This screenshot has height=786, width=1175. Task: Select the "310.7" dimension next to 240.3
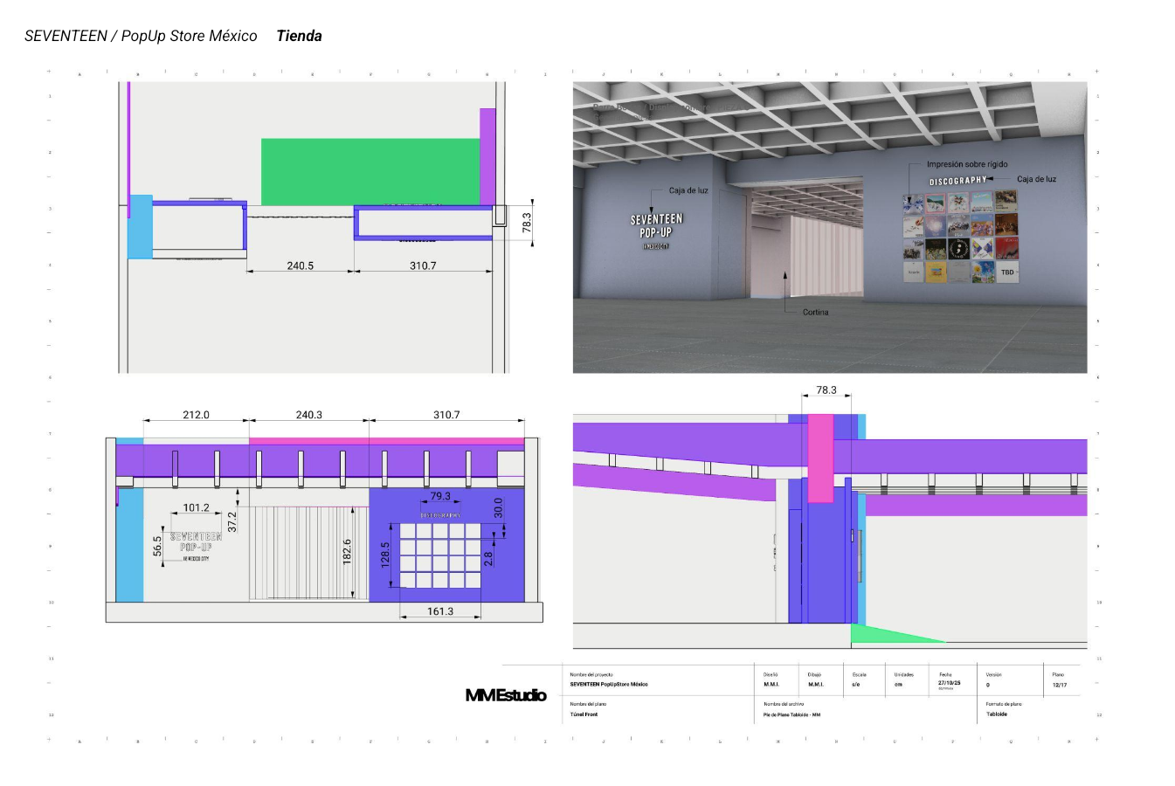(446, 415)
